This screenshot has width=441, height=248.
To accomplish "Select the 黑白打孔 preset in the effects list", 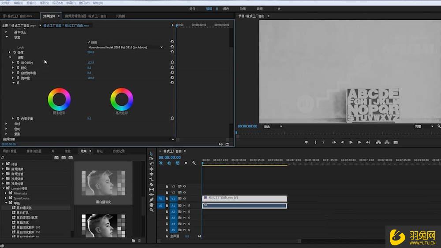I will [22, 212].
